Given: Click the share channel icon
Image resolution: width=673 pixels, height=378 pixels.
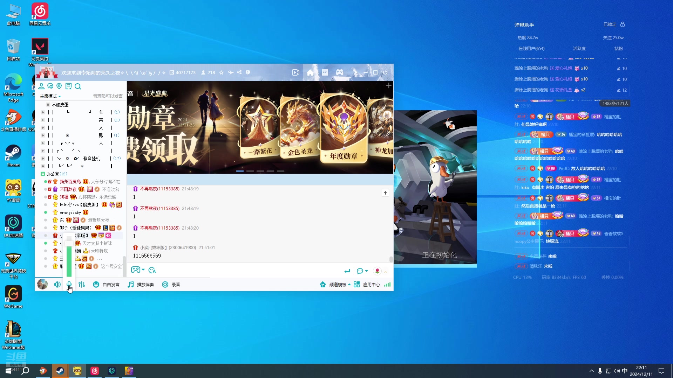Looking at the screenshot, I should point(239,72).
